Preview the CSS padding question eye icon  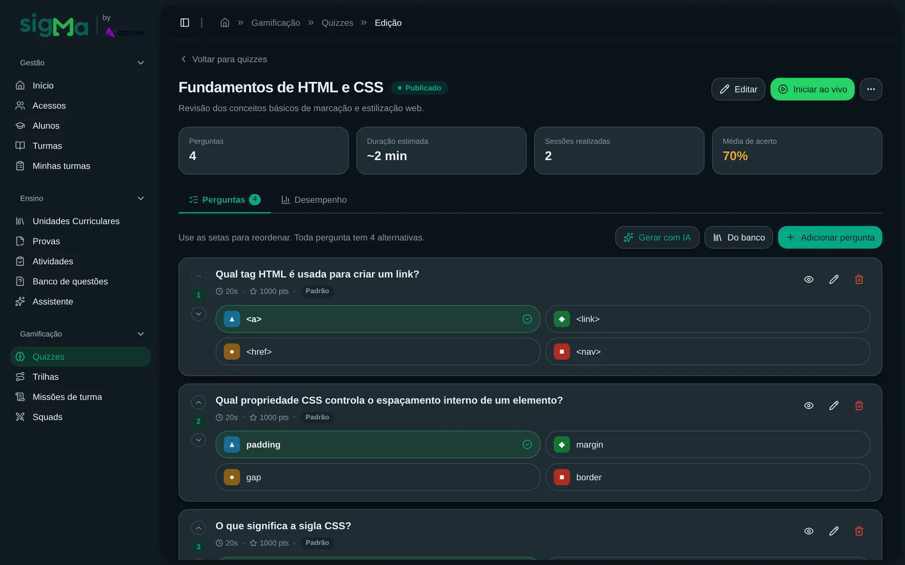pos(809,405)
